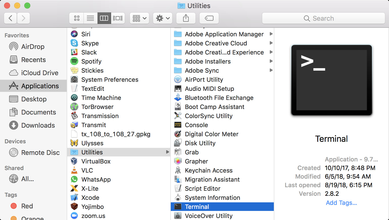
Task: Click the Add Tags link
Action: [341, 203]
